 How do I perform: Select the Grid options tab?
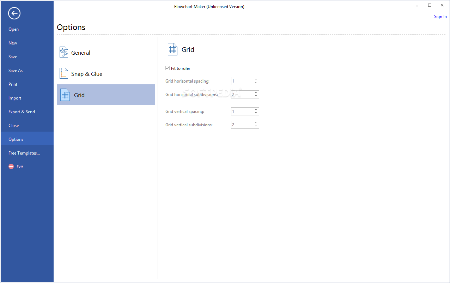pyautogui.click(x=106, y=95)
